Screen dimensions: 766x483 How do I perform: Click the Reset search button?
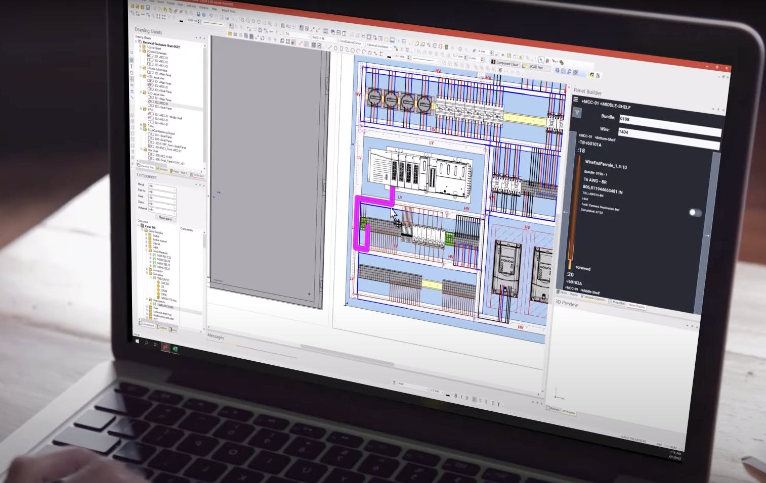pyautogui.click(x=165, y=218)
